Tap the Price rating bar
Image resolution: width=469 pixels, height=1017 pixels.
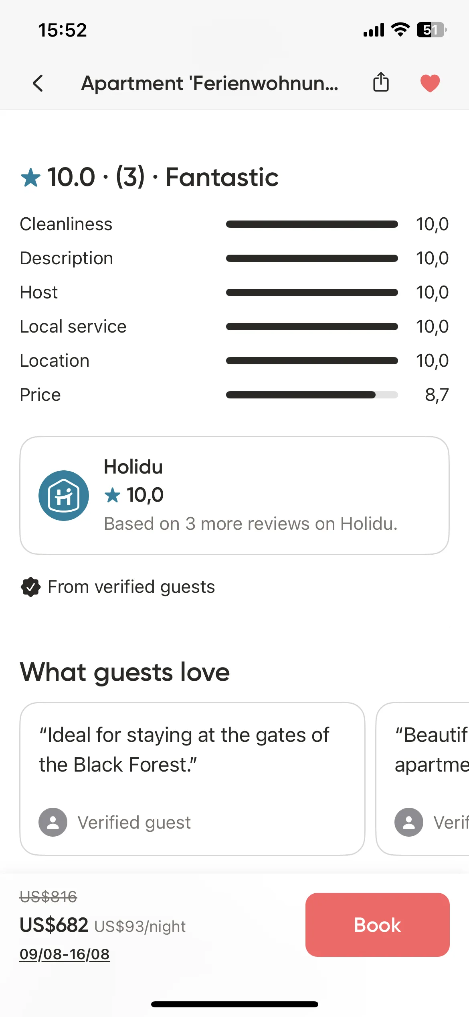(312, 395)
